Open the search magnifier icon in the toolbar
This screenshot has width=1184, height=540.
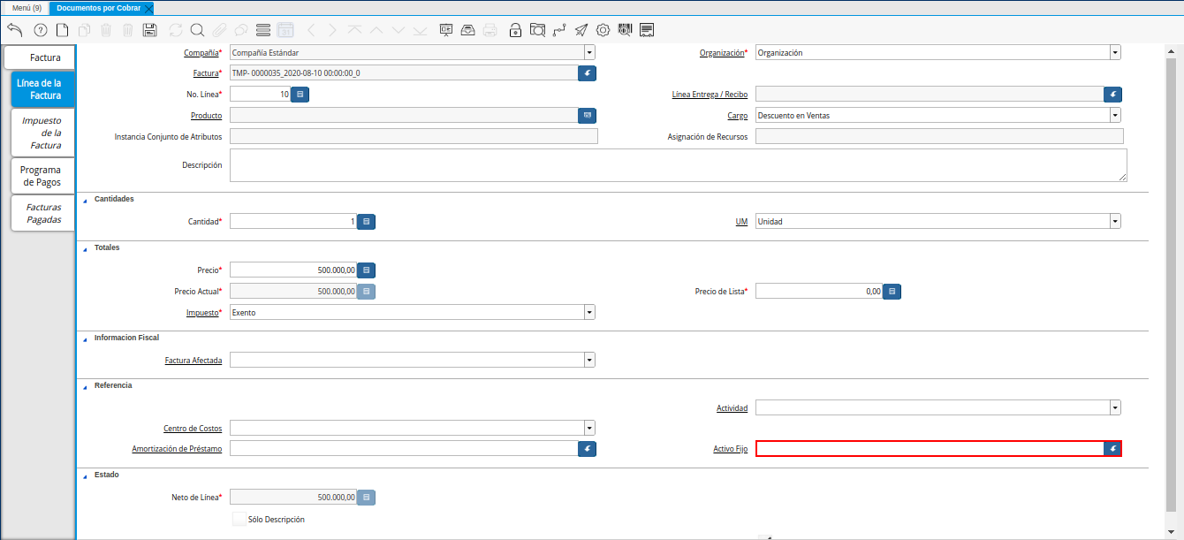pyautogui.click(x=197, y=30)
